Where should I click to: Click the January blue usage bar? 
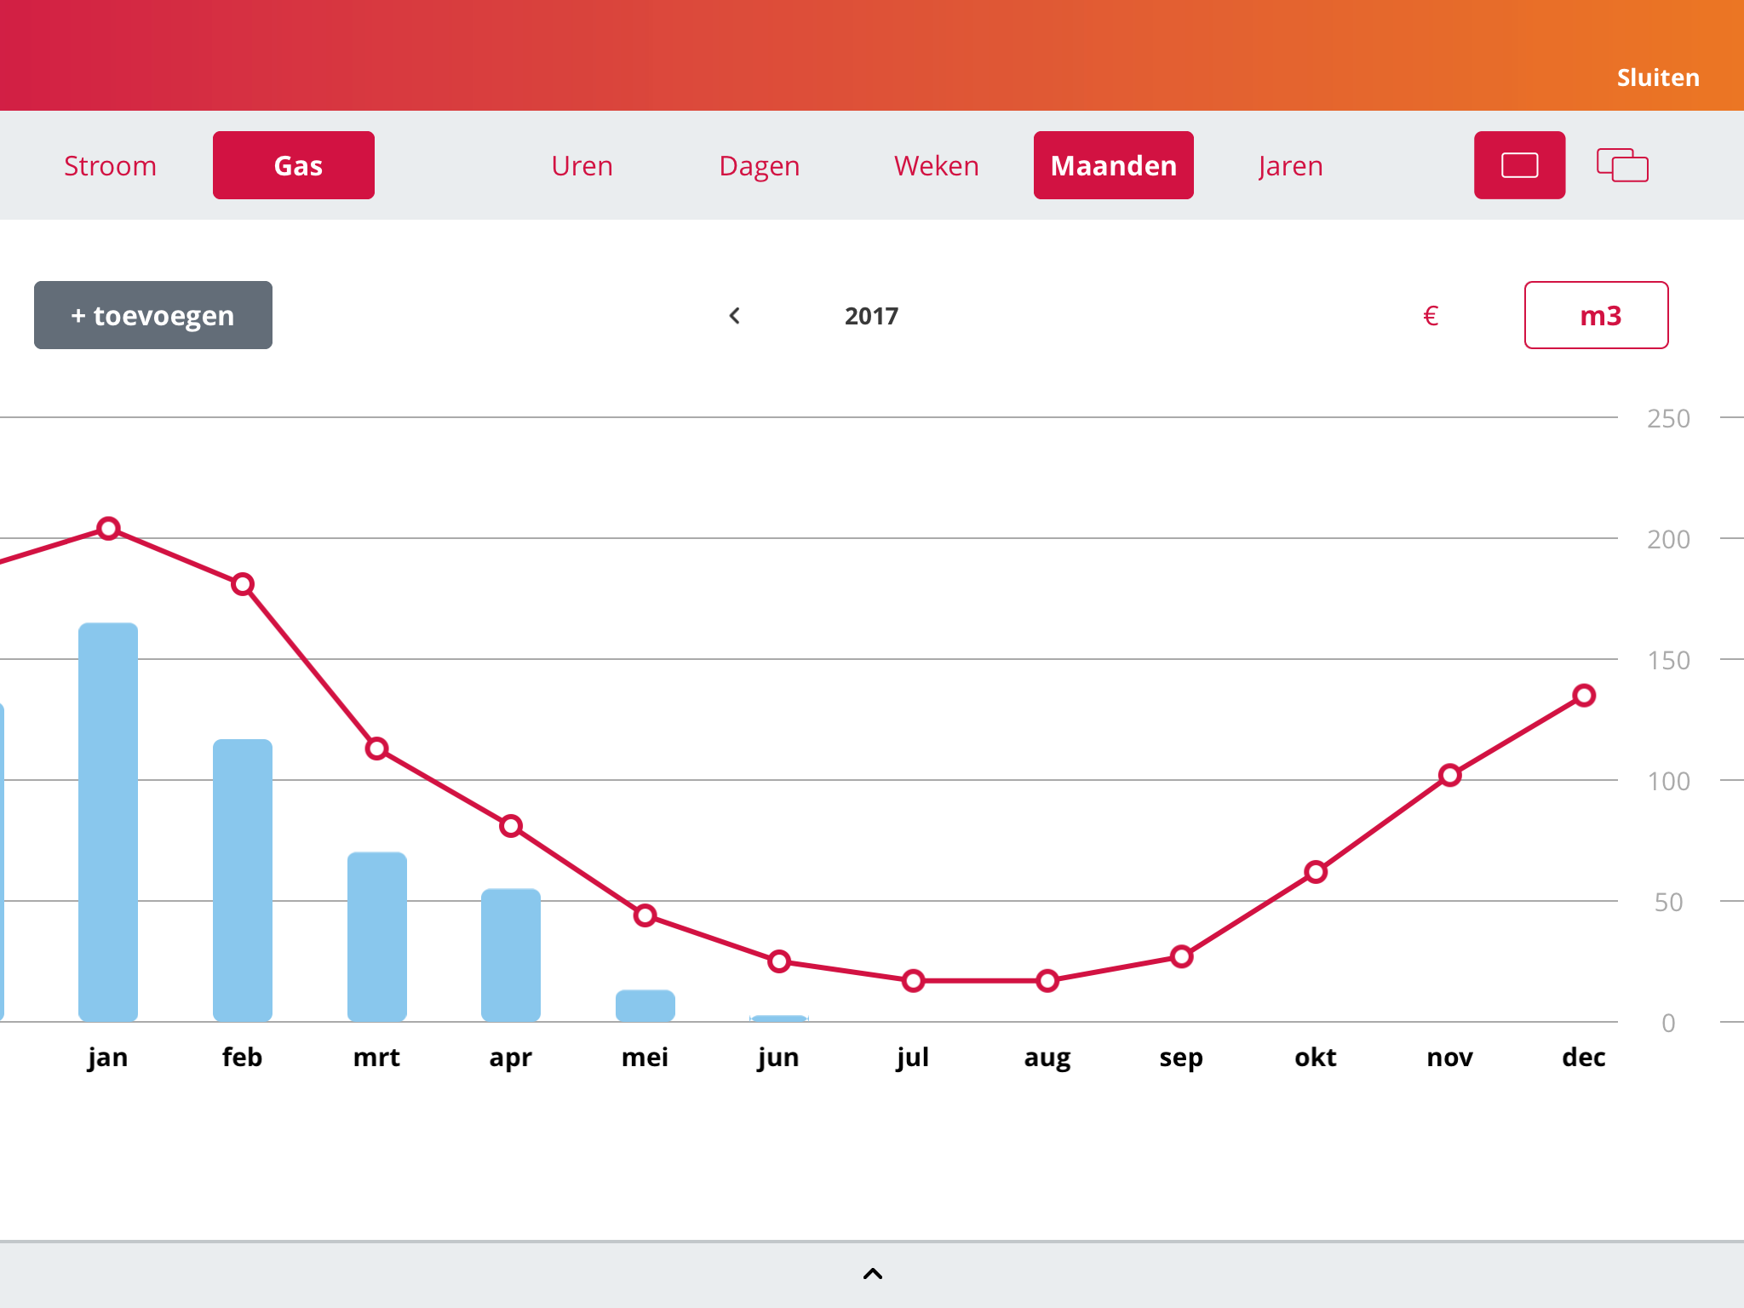(x=108, y=822)
